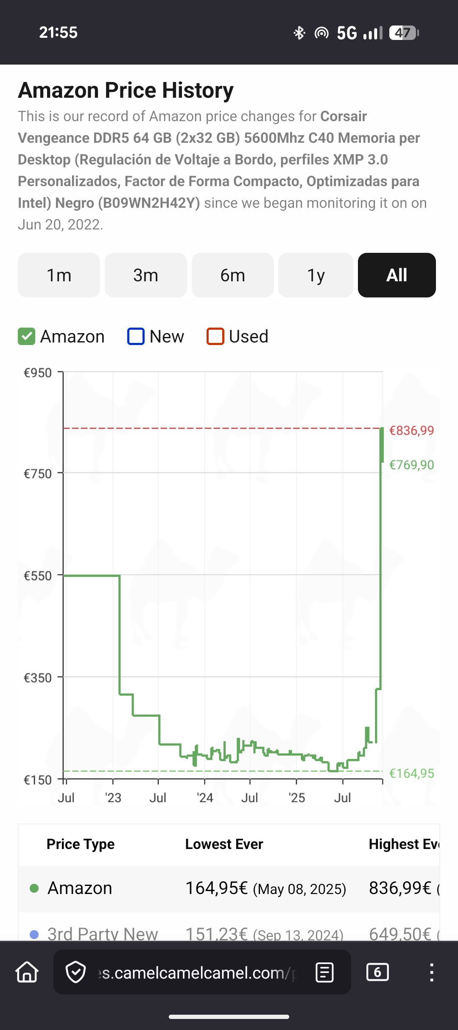Uncheck the Amazon price checkbox
The image size is (458, 1030).
point(26,337)
